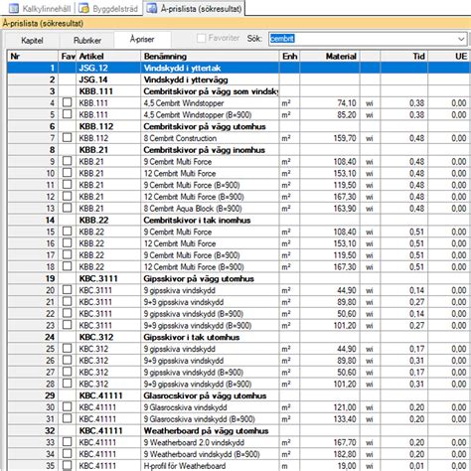Screen dimensions: 471x471
Task: Open the Sök dropdown arrow
Action: [461, 39]
